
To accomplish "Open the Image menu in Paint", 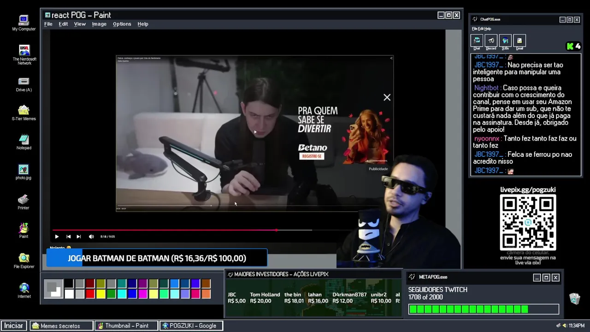I will [x=99, y=24].
